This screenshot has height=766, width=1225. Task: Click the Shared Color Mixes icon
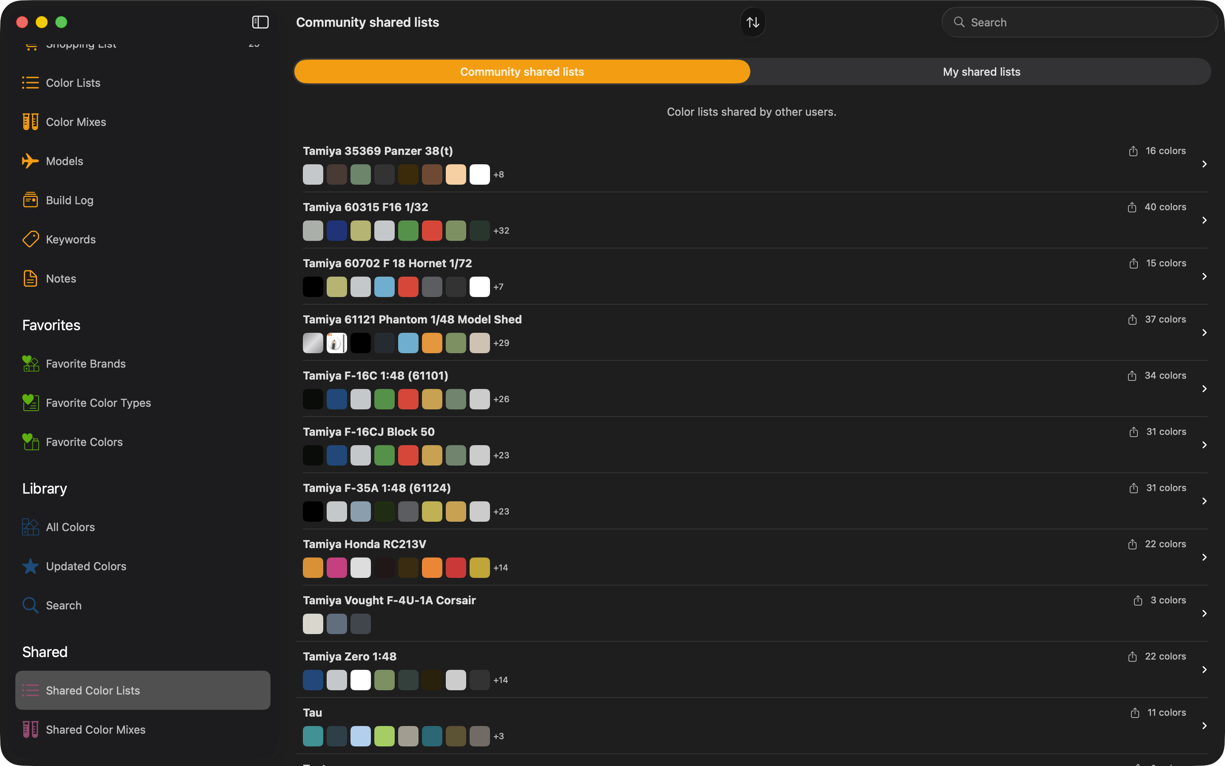tap(30, 729)
